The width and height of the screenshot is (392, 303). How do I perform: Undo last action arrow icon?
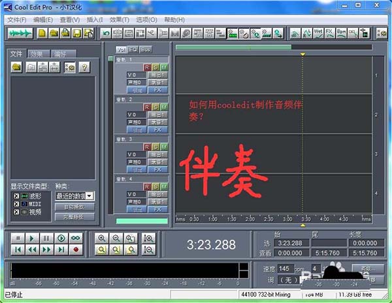[106, 33]
